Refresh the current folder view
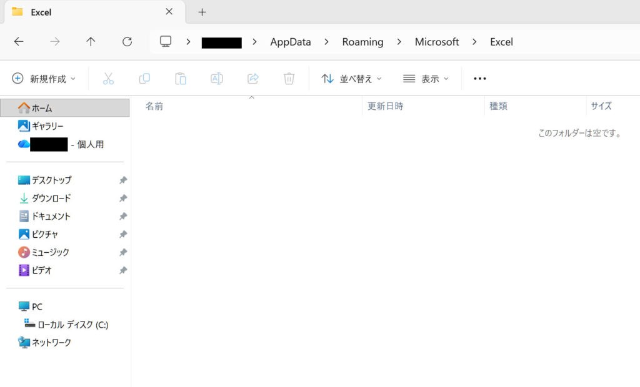Screen dimensions: 640x387 click(x=127, y=42)
